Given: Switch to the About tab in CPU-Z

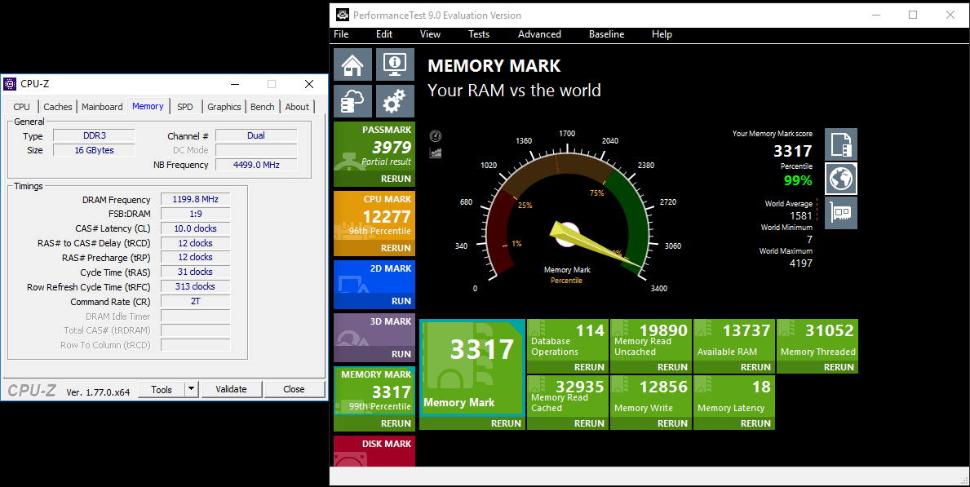Looking at the screenshot, I should coord(297,106).
